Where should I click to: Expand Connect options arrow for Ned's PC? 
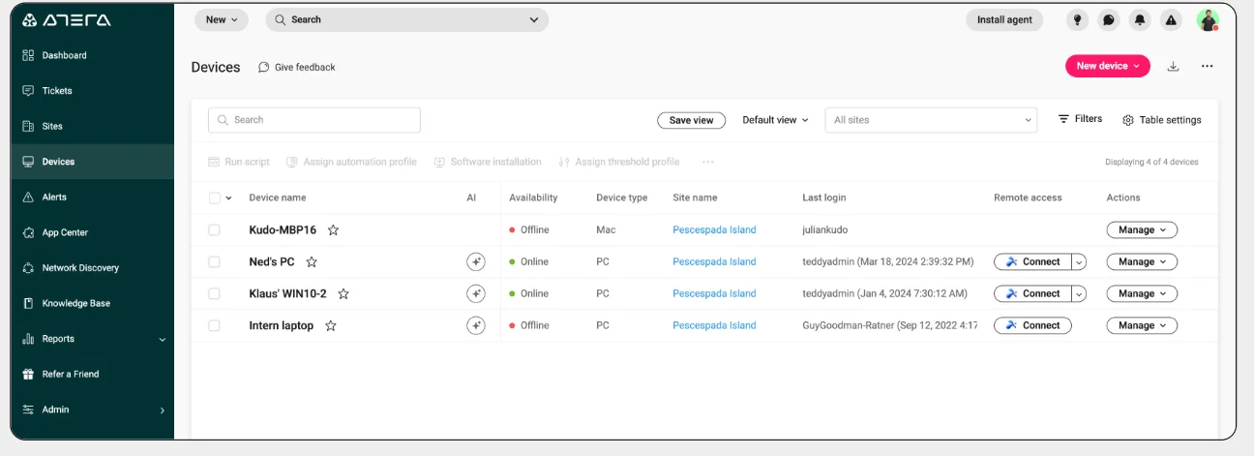(x=1080, y=262)
